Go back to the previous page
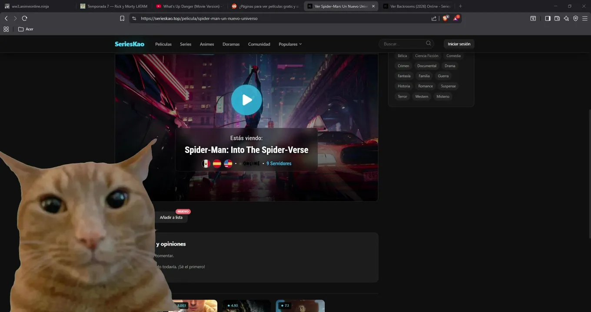The image size is (591, 312). (x=6, y=18)
